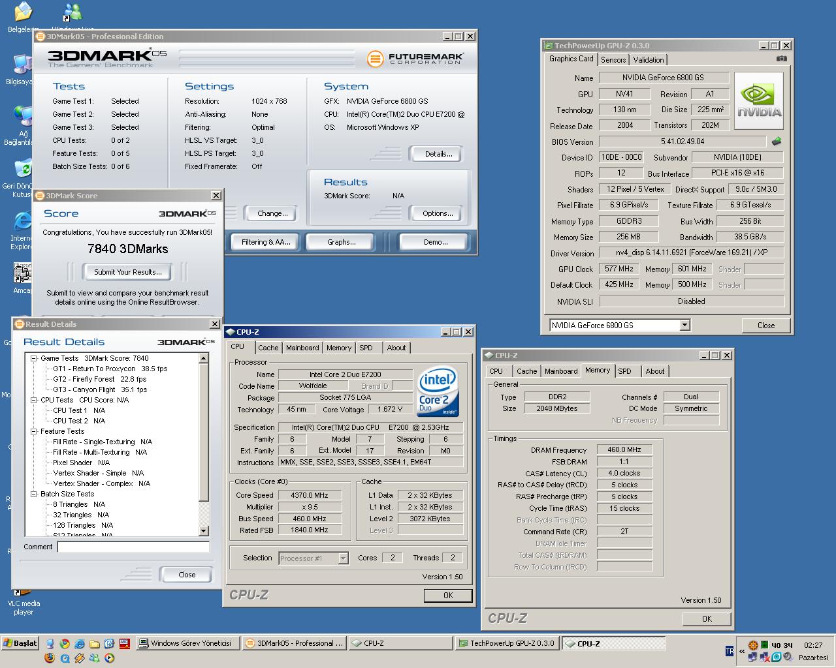Switch to TechPowerUp GPU-Z taskbar item

(506, 643)
